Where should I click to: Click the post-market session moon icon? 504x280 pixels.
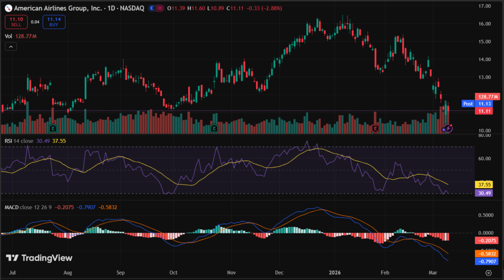click(153, 9)
